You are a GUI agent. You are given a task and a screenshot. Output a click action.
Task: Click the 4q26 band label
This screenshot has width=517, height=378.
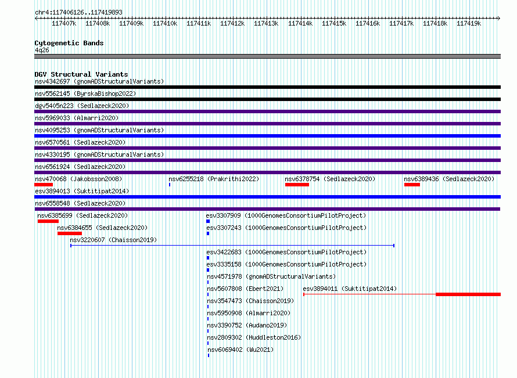42,50
